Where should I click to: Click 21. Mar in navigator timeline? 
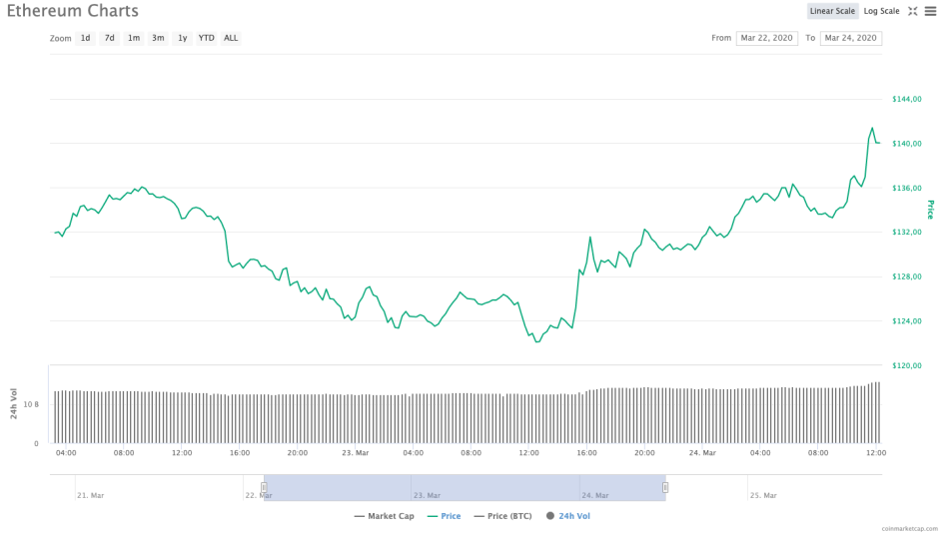(x=90, y=495)
